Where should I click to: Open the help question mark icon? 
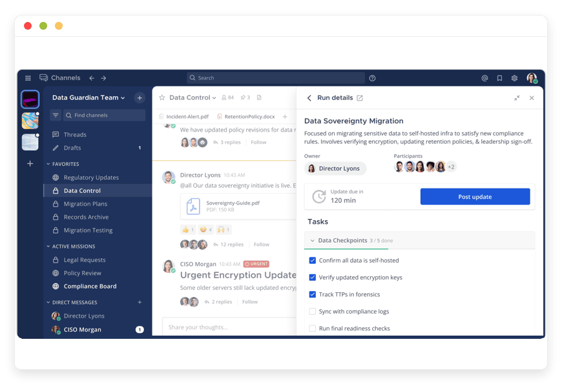(x=372, y=78)
